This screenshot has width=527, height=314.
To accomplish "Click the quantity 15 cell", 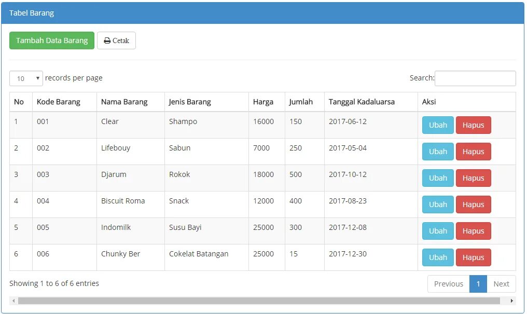I will click(x=304, y=257).
